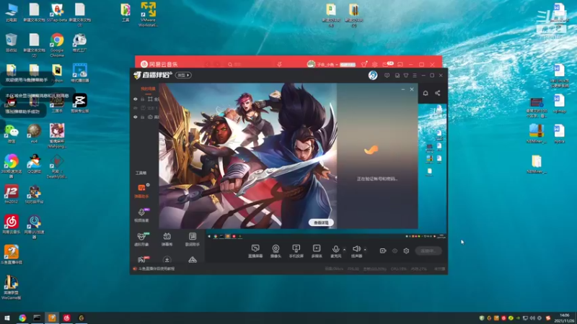Open the skin shirt icon in broadcaster title bar
Image resolution: width=577 pixels, height=324 pixels.
pos(406,76)
